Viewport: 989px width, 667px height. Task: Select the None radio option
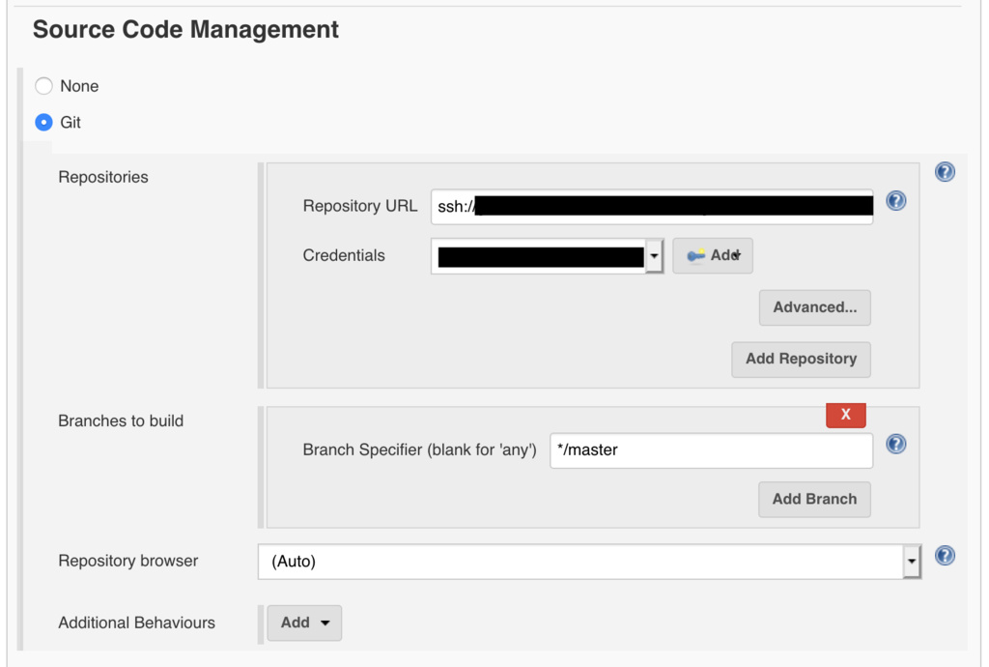coord(44,86)
